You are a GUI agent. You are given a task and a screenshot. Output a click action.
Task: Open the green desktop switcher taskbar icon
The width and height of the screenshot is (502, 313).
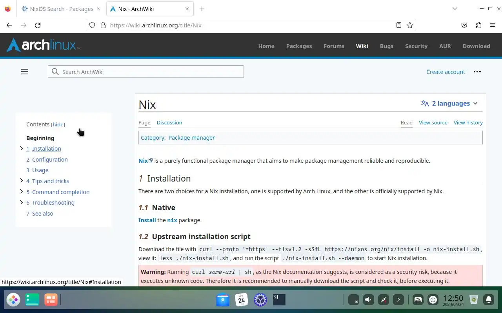pos(32,300)
